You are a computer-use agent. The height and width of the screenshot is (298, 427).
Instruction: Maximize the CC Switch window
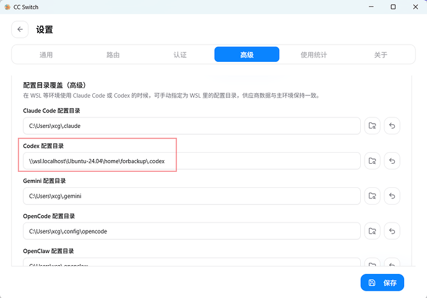393,7
